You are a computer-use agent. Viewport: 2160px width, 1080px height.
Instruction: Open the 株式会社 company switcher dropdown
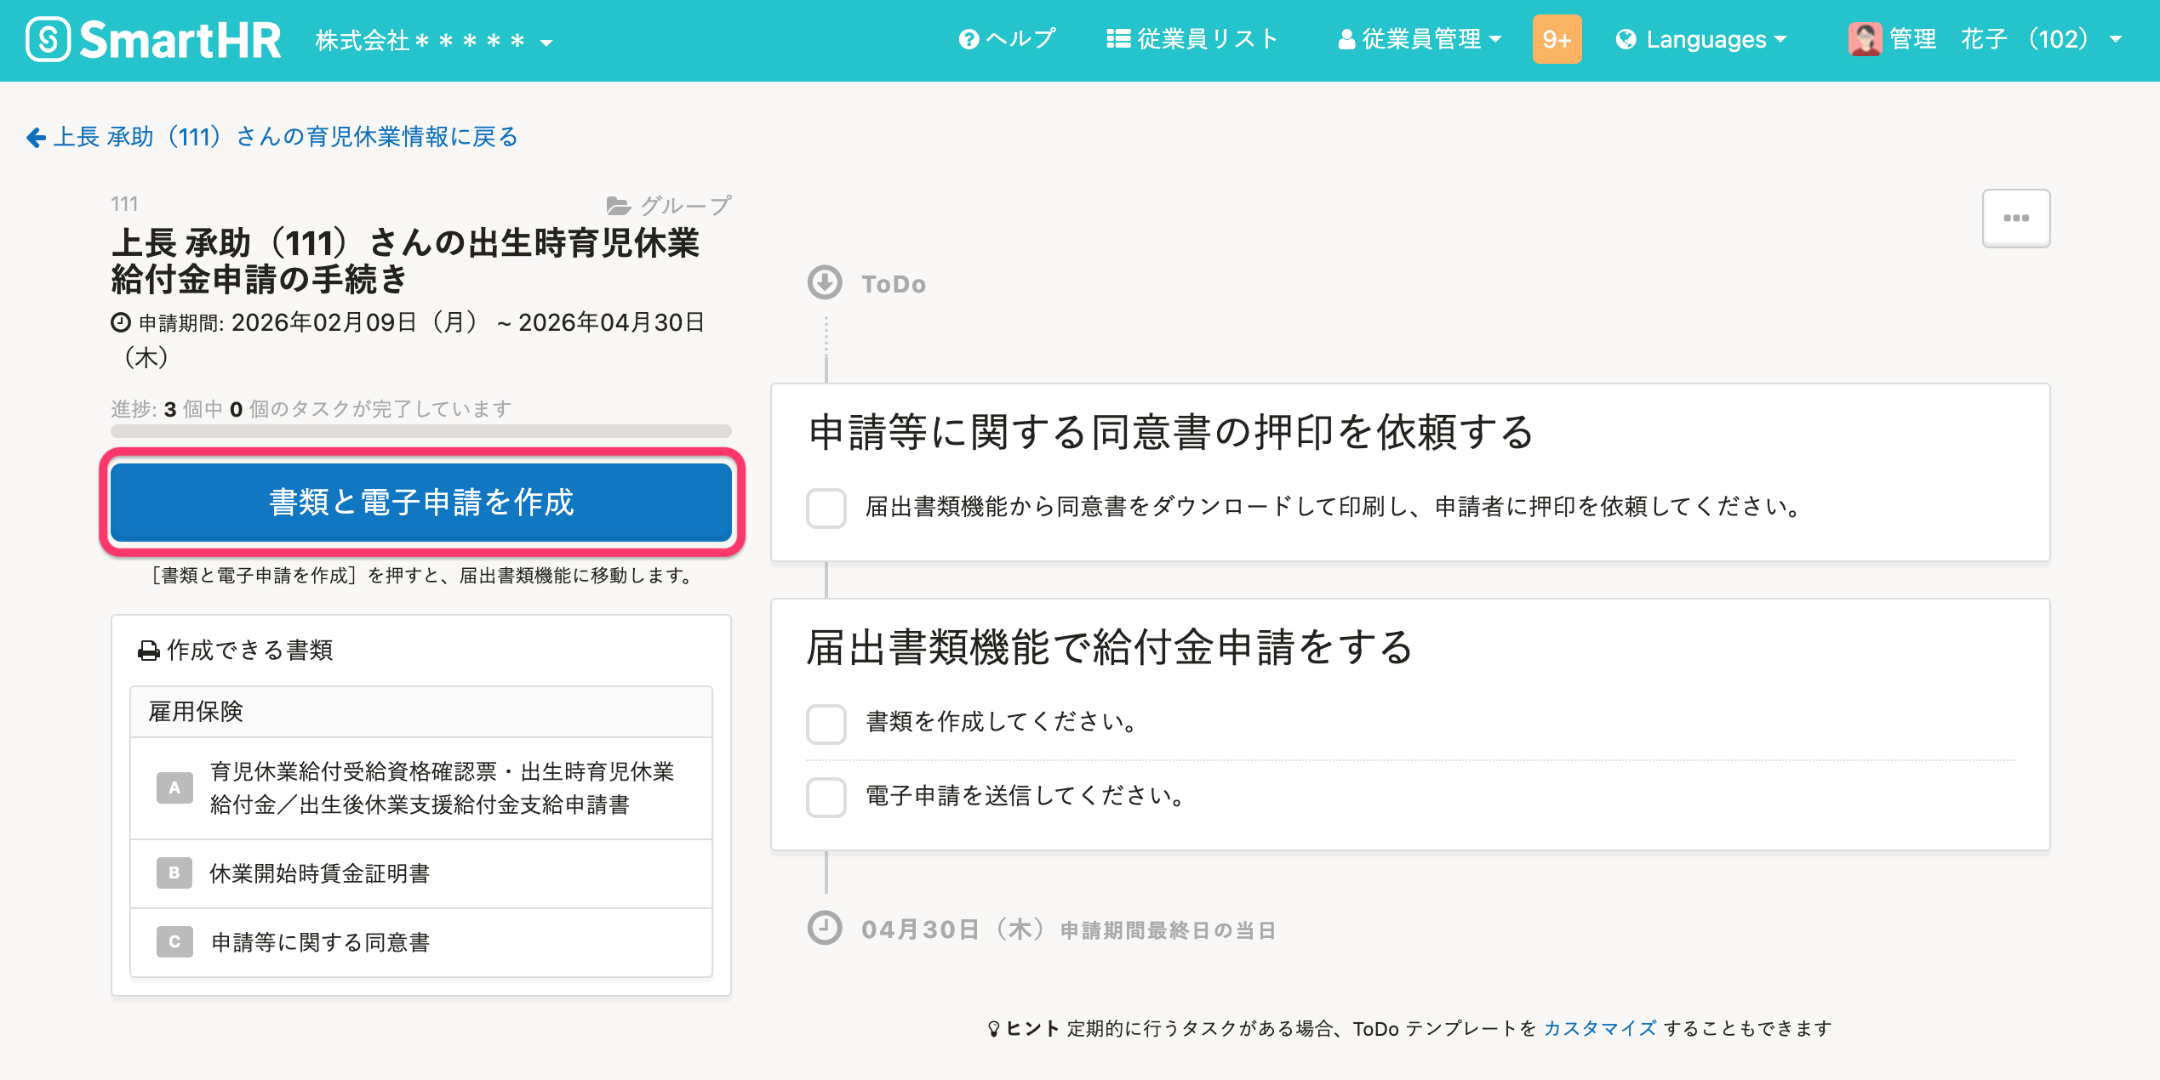[x=434, y=41]
